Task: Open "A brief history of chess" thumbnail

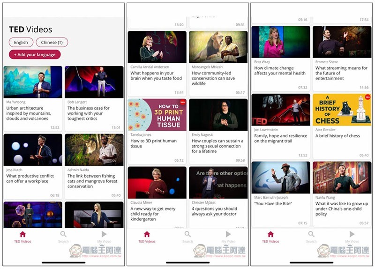Action: (342, 110)
